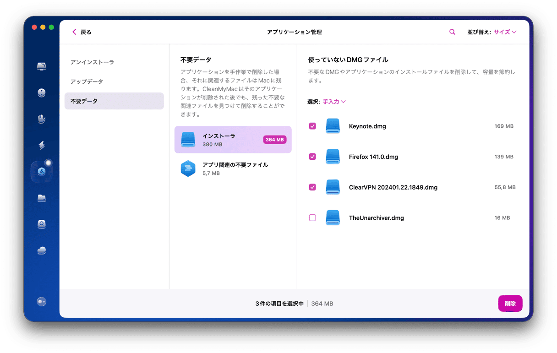This screenshot has width=557, height=353.
Task: Click 364 MB badge on インストーラ
Action: click(x=275, y=140)
